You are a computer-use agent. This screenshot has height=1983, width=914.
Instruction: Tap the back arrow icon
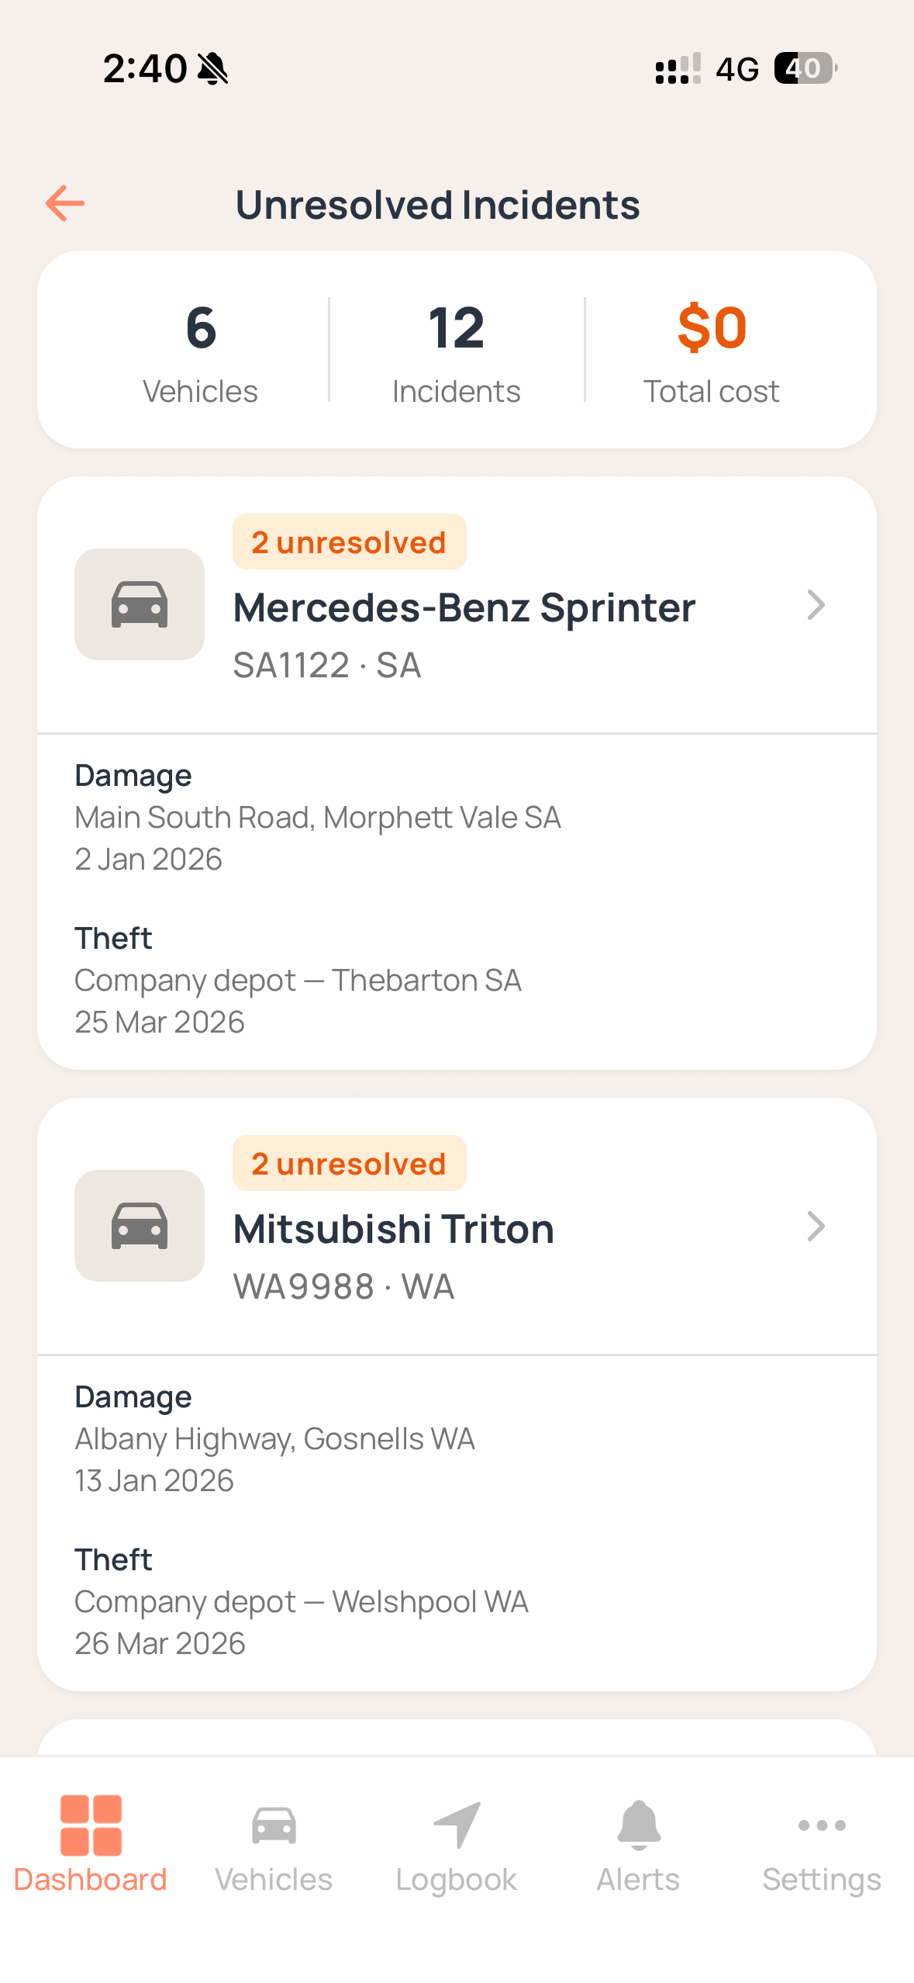click(x=65, y=204)
